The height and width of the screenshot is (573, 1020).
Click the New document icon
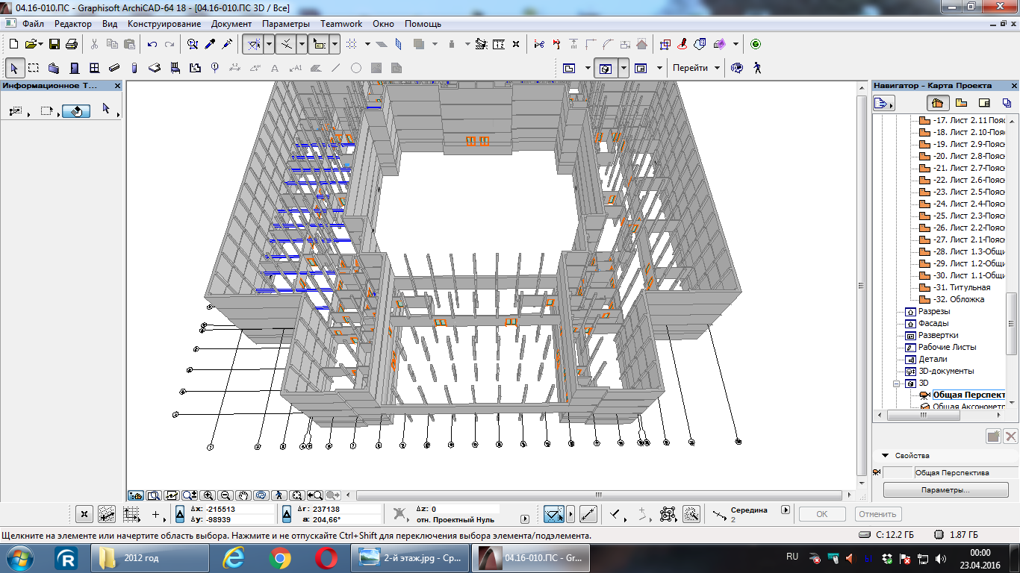13,44
